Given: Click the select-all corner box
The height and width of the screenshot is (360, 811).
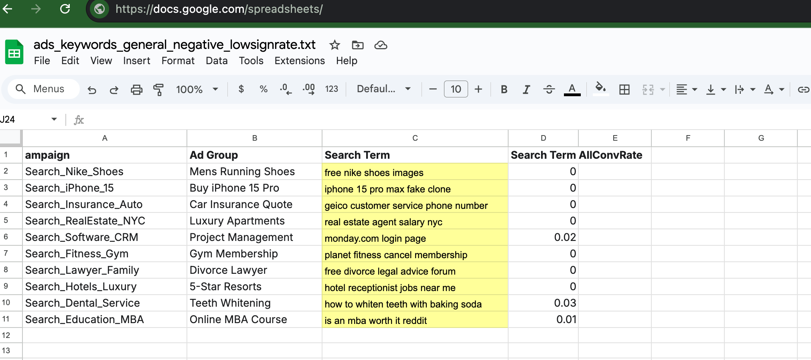Looking at the screenshot, I should click(x=11, y=138).
